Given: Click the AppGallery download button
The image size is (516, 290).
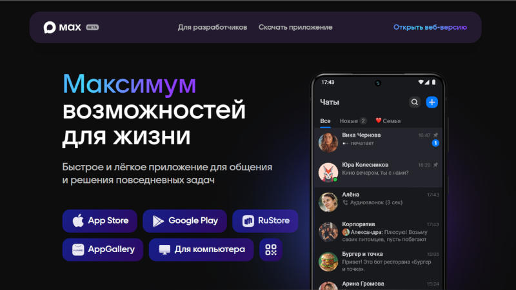Looking at the screenshot, I should click(103, 250).
